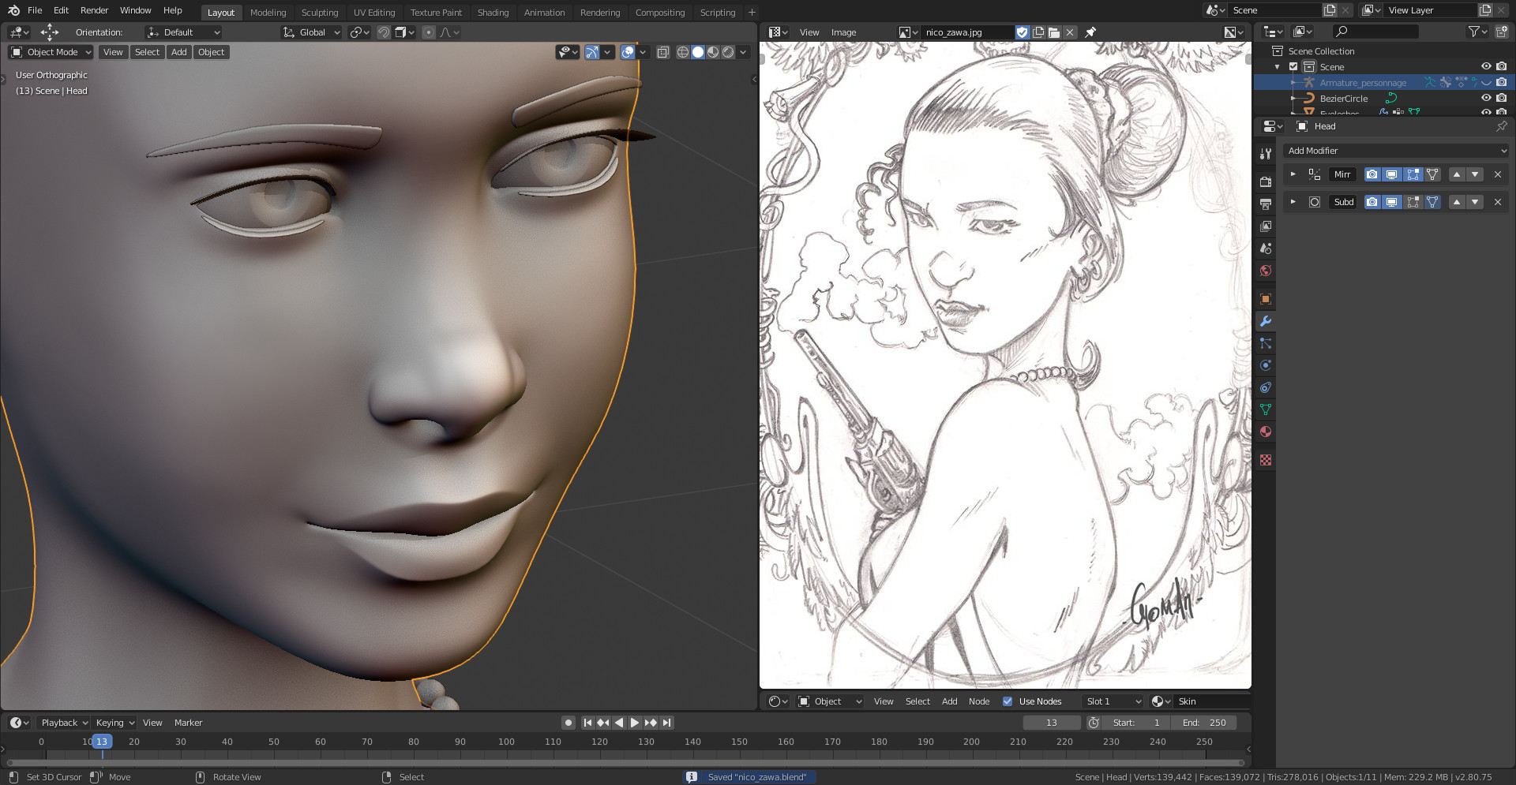Image resolution: width=1516 pixels, height=785 pixels.
Task: Open Scene properties tab
Action: (x=1266, y=248)
